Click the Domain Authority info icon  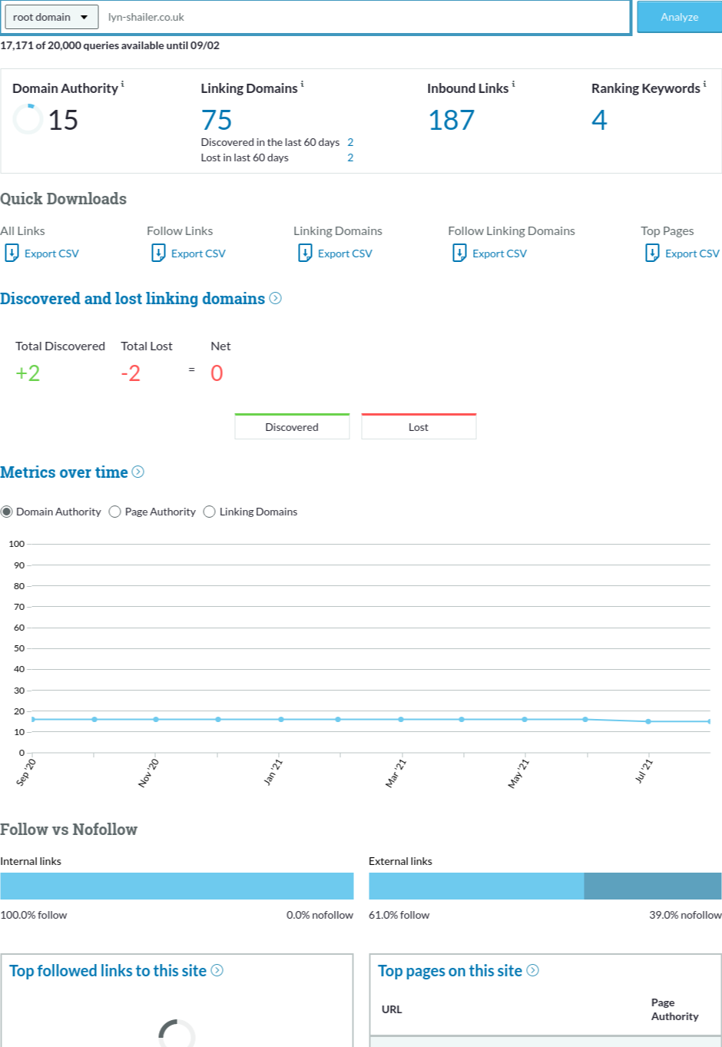pyautogui.click(x=123, y=84)
